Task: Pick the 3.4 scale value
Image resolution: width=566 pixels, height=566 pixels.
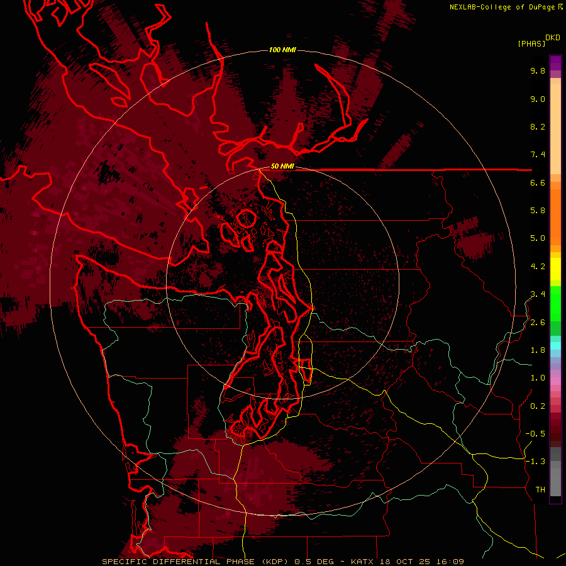Action: point(538,294)
